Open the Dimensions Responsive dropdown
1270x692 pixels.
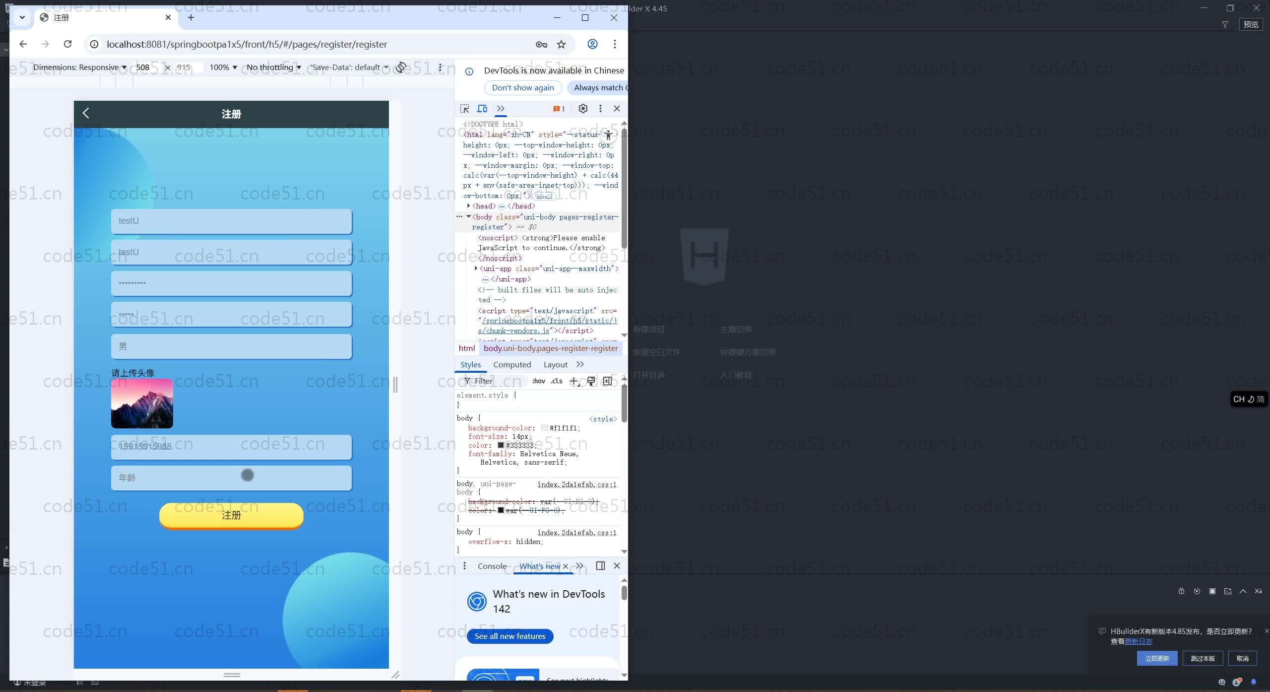pyautogui.click(x=79, y=67)
